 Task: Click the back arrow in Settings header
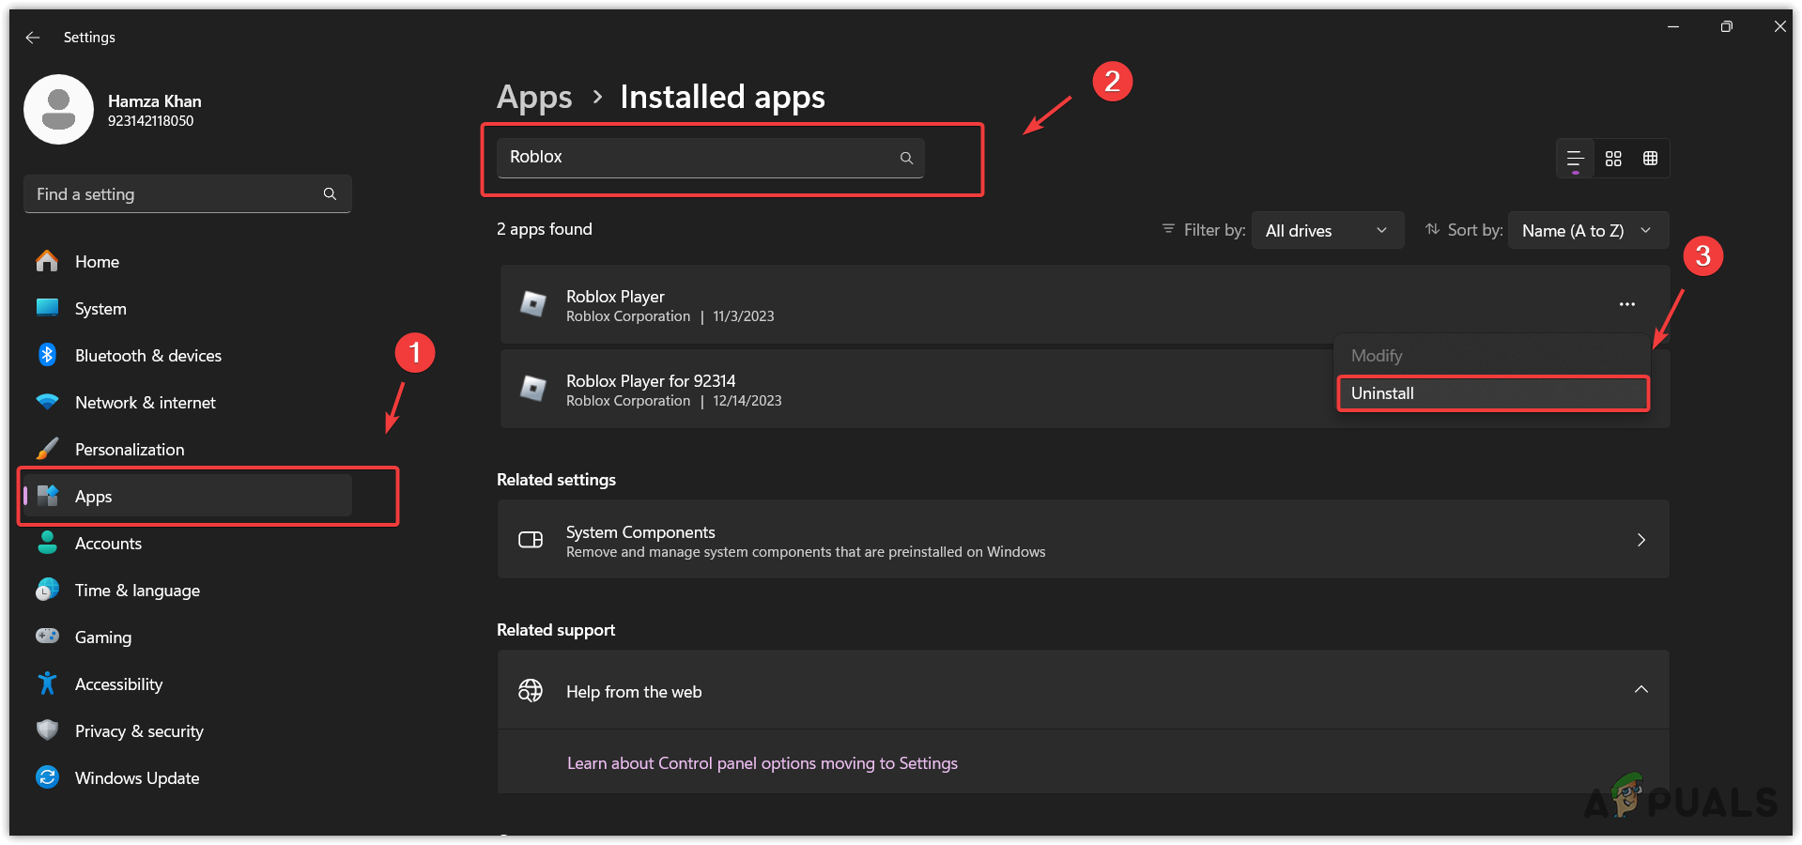point(33,38)
